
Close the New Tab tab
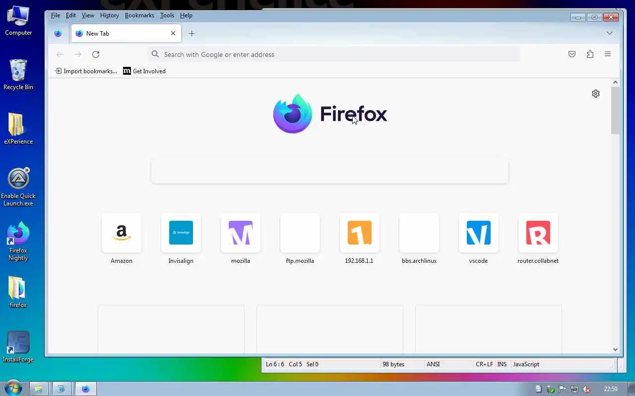(x=173, y=34)
